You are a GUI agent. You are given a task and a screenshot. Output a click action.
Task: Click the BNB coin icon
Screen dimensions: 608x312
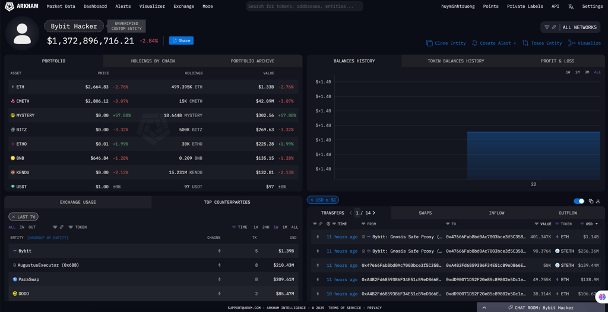coord(12,158)
